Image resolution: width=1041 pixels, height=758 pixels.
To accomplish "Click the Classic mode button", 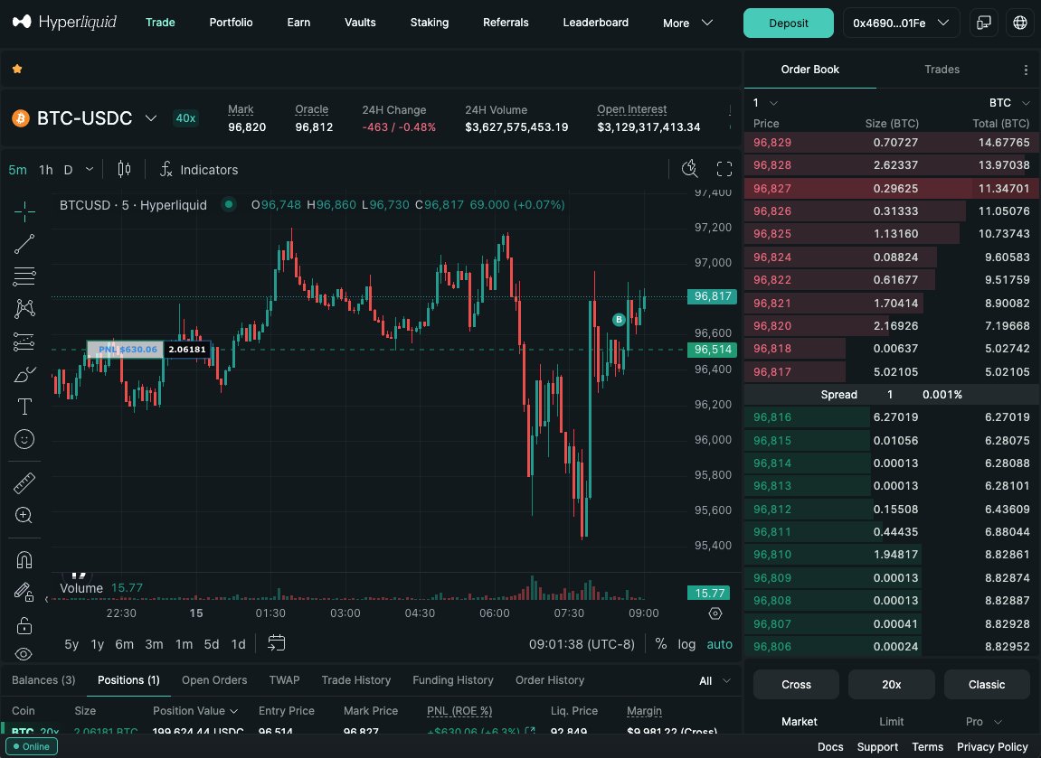I will pyautogui.click(x=987, y=685).
